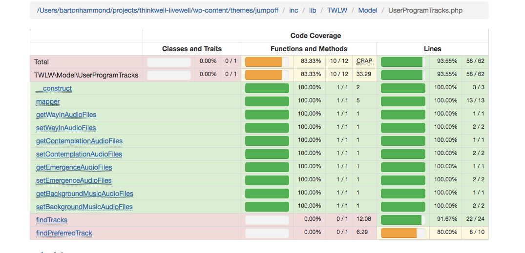Go to the lib breadcrumb directory
The height and width of the screenshot is (253, 525).
tap(313, 10)
